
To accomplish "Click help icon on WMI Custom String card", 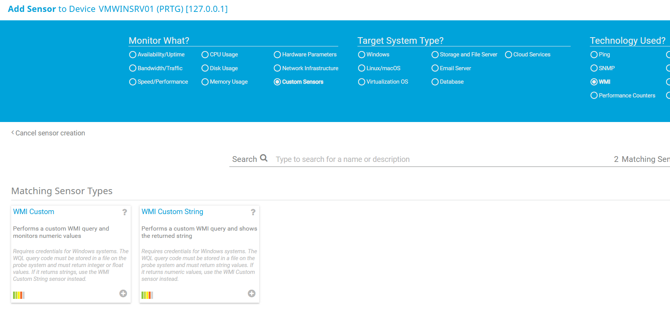I will [253, 212].
